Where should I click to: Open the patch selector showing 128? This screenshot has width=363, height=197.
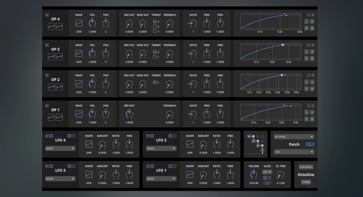[x=294, y=152]
